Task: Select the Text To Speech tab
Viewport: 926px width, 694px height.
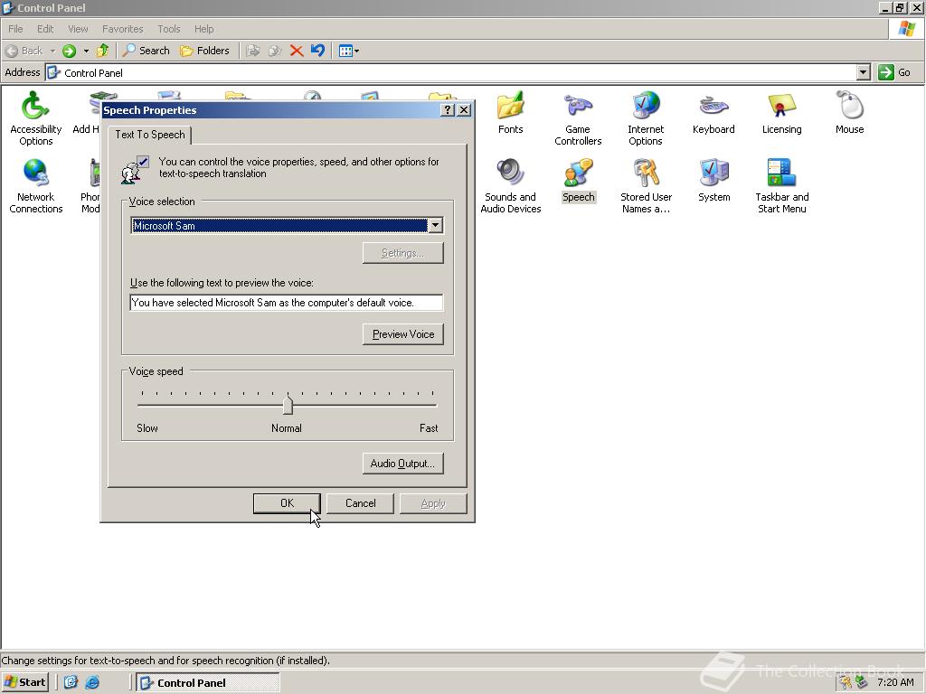Action: (150, 135)
